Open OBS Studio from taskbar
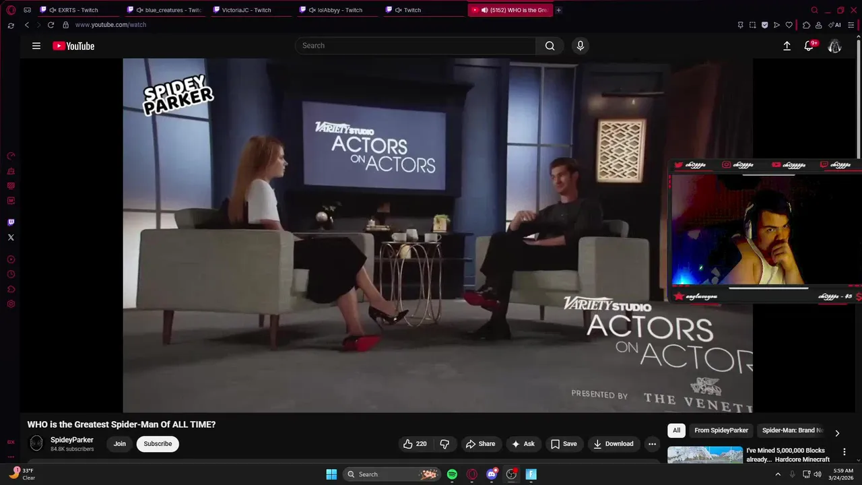 pos(511,474)
